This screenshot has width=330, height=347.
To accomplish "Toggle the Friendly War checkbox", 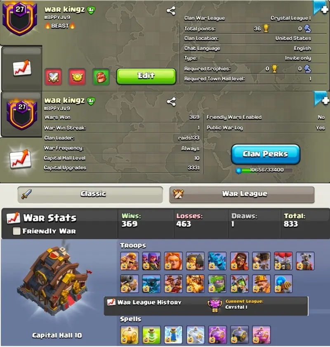I will 16,231.
